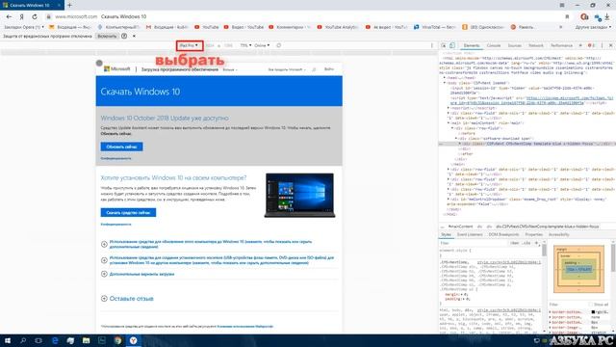Open the DOM Breakpoints subtab
Viewport: 616px width, 347px height.
(503, 234)
